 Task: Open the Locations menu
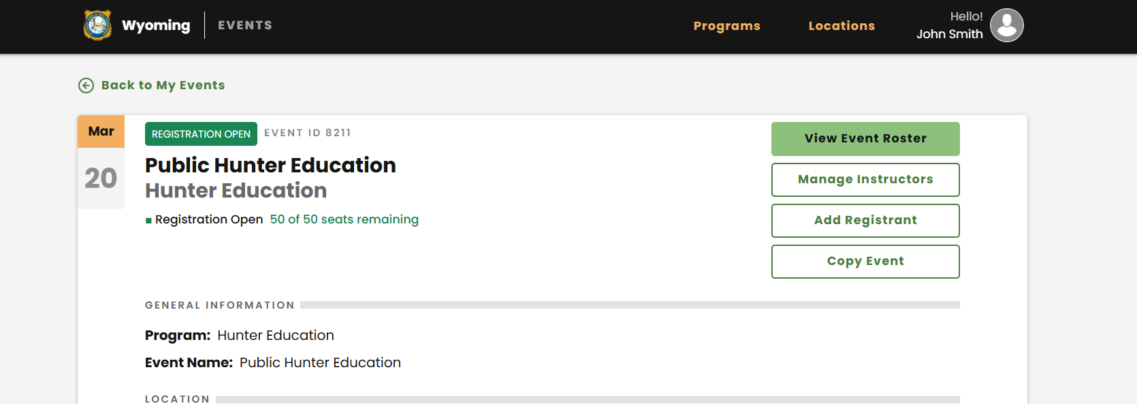click(842, 26)
